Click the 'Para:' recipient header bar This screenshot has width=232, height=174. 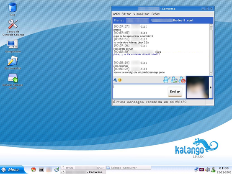tap(163, 20)
